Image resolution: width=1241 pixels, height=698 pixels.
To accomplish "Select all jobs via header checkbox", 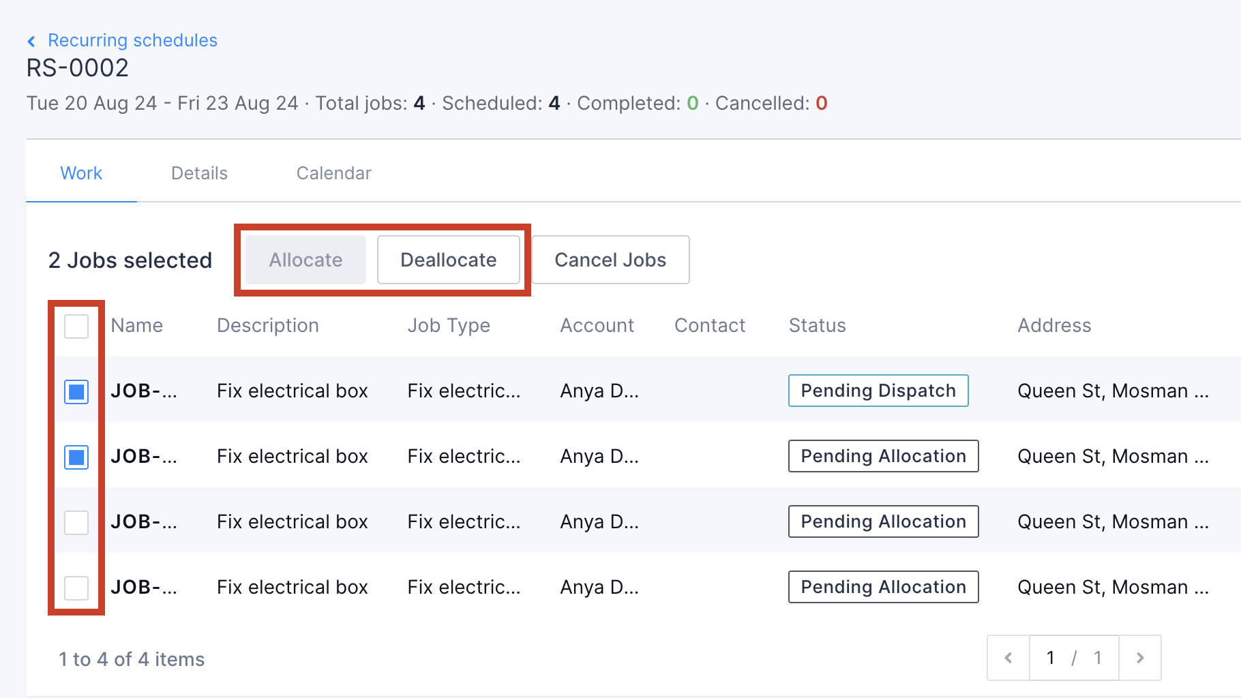I will [x=76, y=326].
